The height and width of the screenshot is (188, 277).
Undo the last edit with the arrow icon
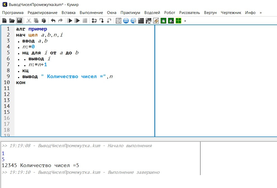[53, 21]
